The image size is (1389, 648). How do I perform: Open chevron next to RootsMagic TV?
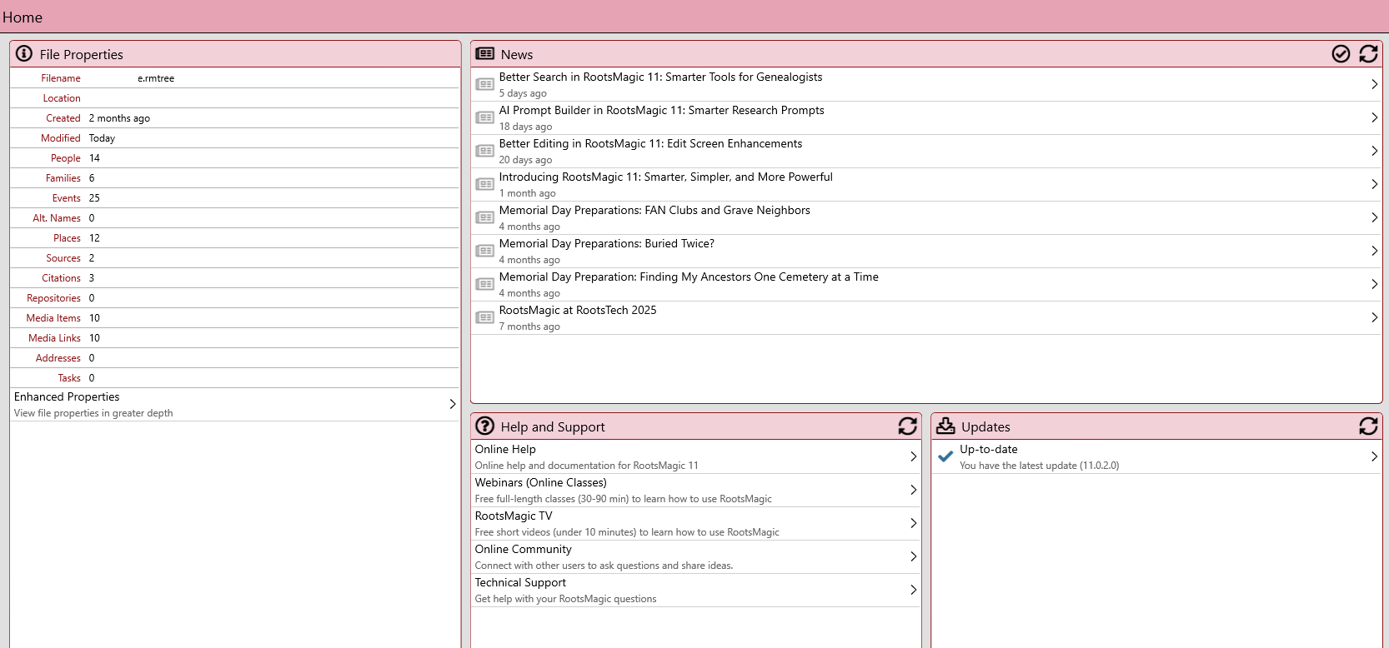(914, 523)
